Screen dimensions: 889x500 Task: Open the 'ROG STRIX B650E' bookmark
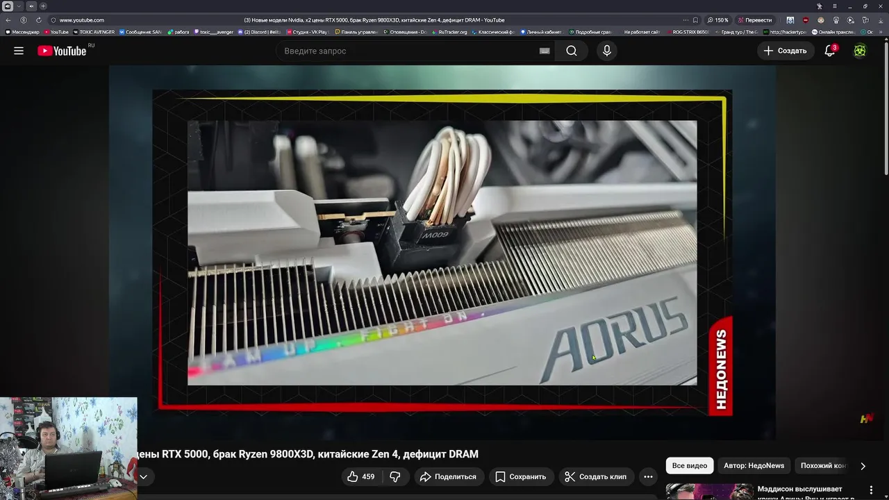[x=688, y=32]
